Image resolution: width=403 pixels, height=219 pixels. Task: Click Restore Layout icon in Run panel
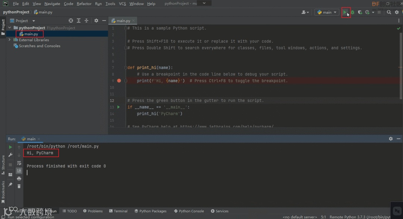(x=10, y=175)
